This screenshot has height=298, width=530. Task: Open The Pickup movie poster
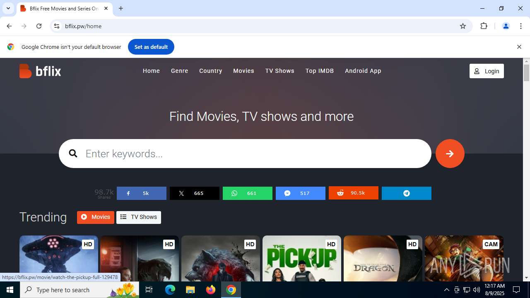click(x=302, y=259)
